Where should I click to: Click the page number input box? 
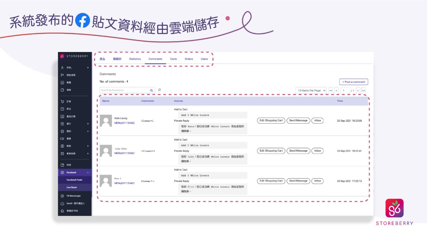pos(345,90)
